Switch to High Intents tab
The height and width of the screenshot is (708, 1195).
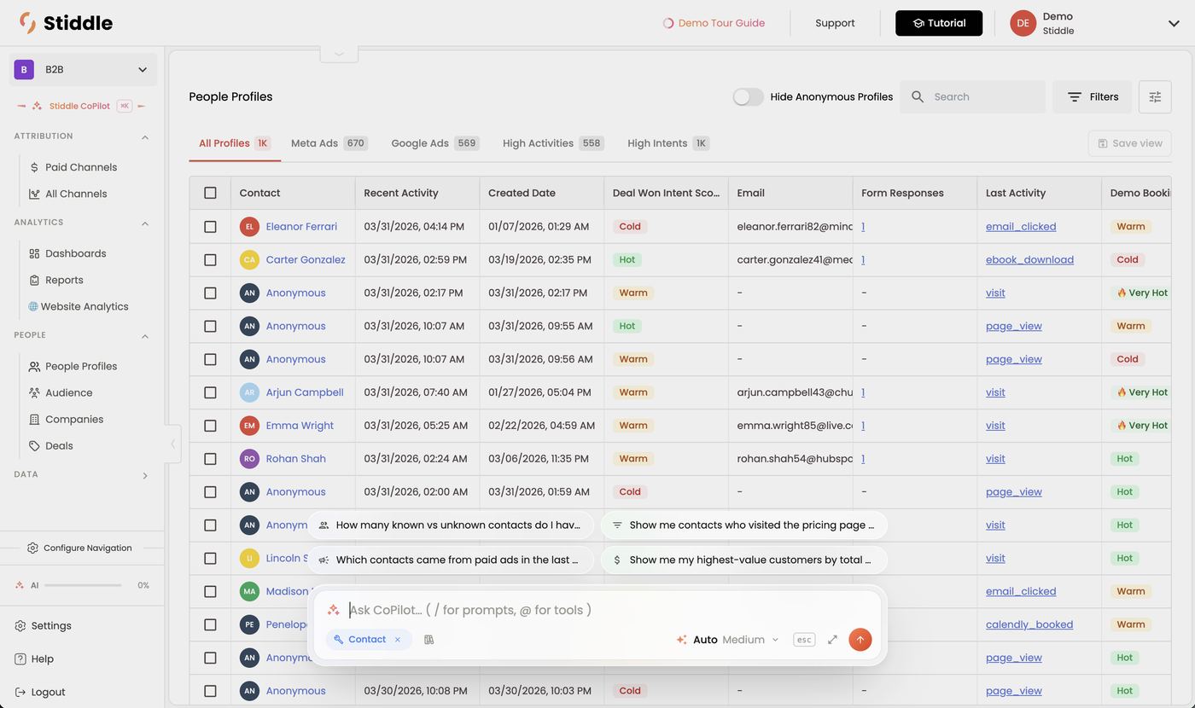pos(668,143)
